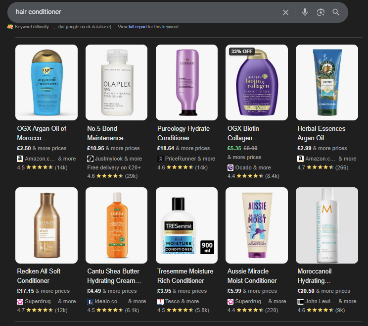This screenshot has width=368, height=326.
Task: Open the No.5 Bond Maintenance title
Action: [x=108, y=133]
